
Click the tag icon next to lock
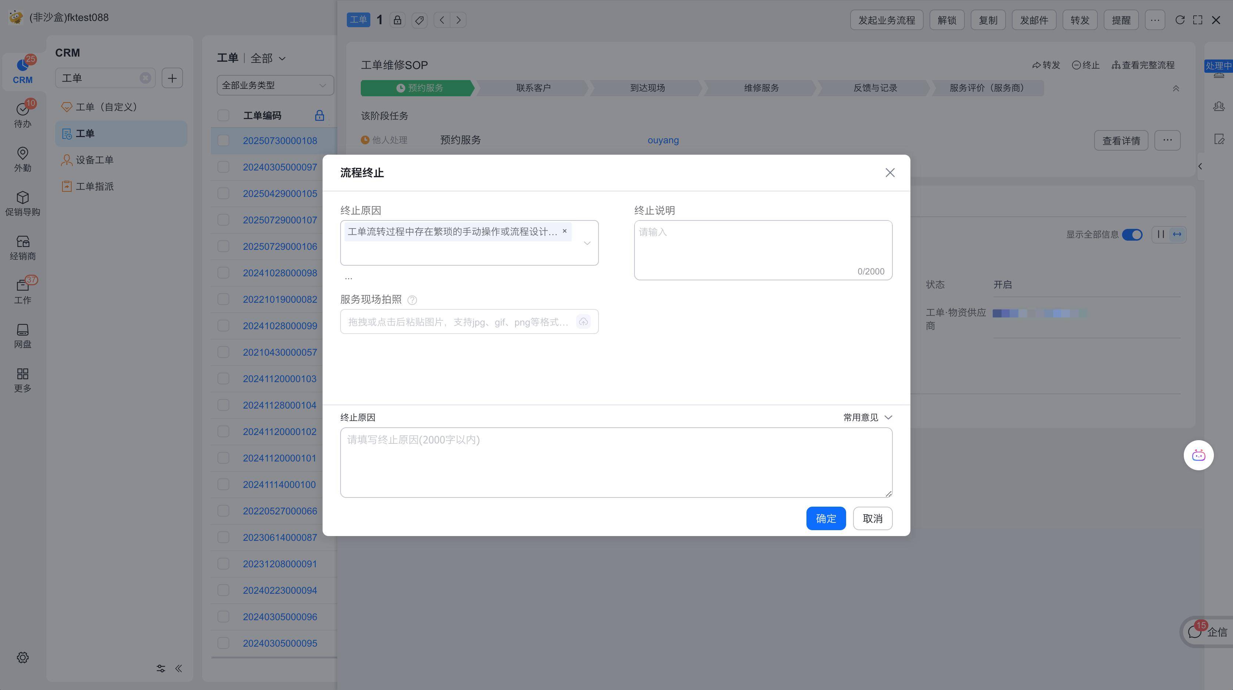419,20
